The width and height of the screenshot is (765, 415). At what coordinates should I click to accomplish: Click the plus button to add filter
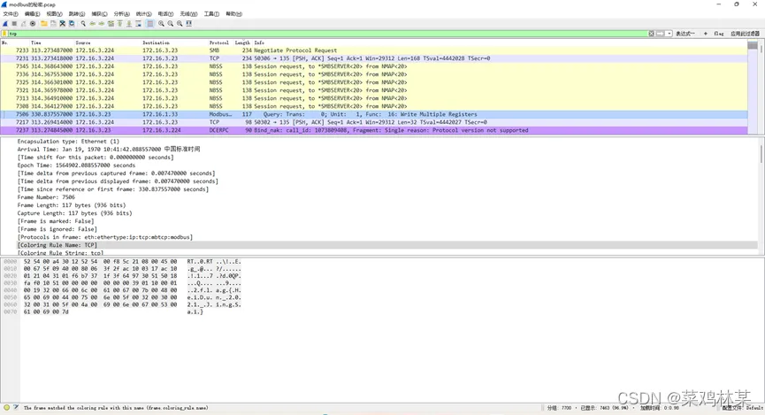pos(704,34)
